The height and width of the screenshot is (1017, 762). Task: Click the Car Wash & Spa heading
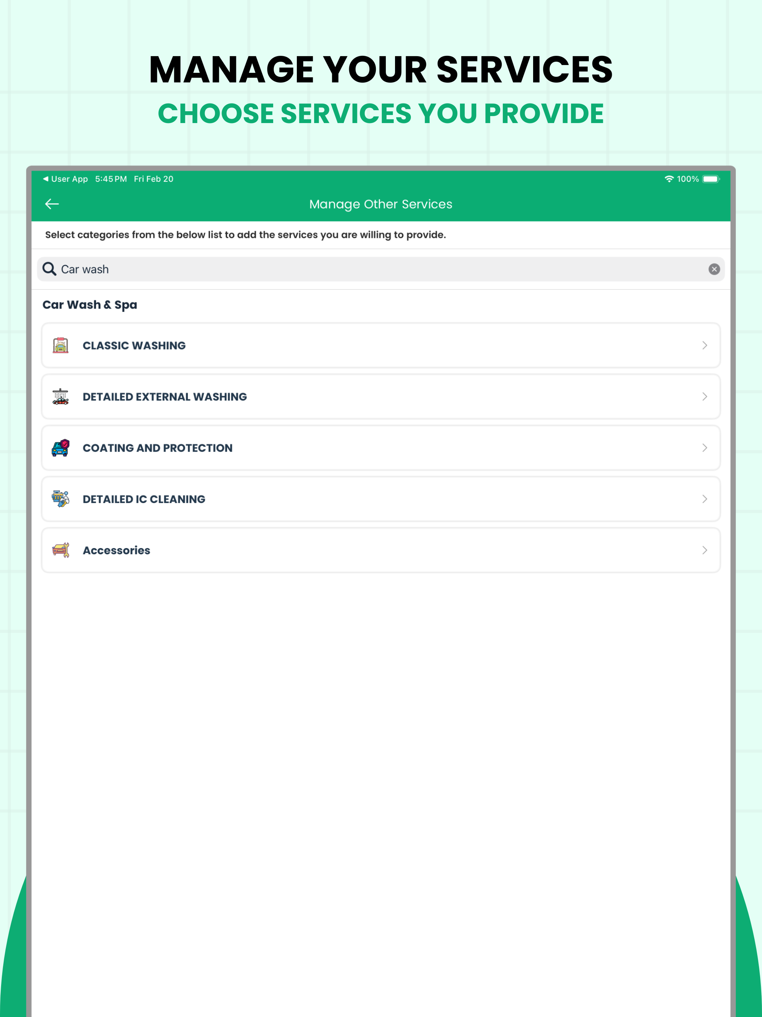coord(90,305)
